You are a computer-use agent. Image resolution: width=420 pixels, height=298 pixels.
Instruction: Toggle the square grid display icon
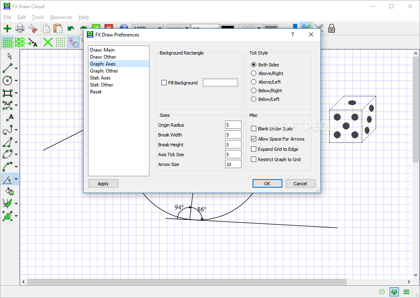pos(7,42)
